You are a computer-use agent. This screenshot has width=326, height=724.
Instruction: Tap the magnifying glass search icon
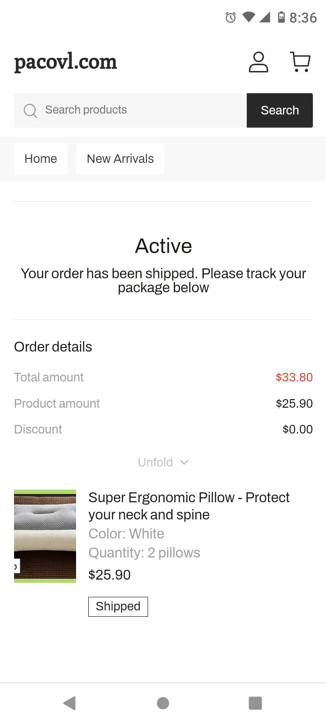[x=30, y=110]
